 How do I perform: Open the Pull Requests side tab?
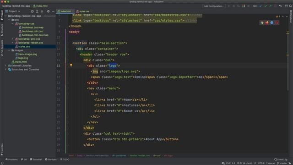2,48
